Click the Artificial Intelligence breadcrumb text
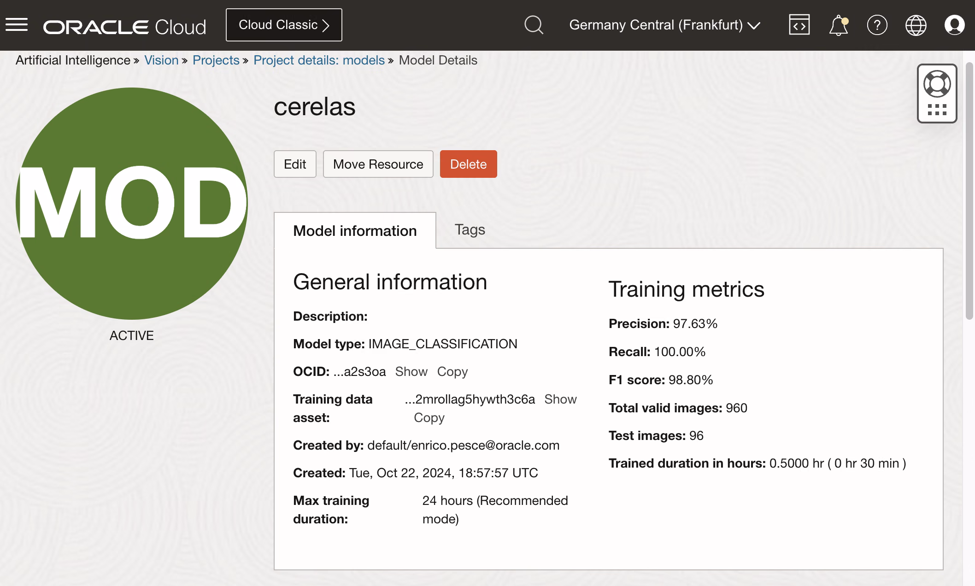The height and width of the screenshot is (586, 975). pyautogui.click(x=73, y=60)
